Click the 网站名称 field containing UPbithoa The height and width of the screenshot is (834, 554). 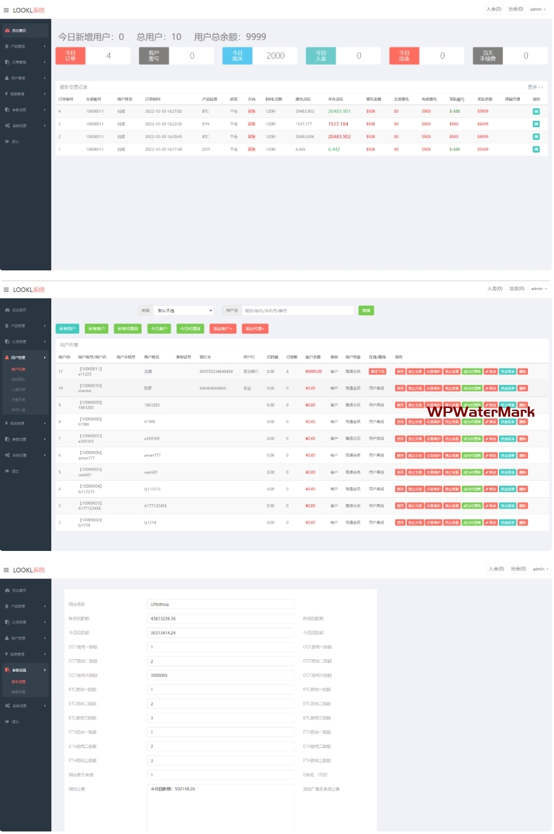(x=220, y=604)
